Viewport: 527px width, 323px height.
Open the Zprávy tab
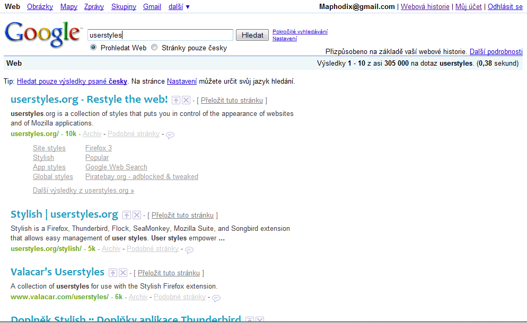pyautogui.click(x=94, y=7)
